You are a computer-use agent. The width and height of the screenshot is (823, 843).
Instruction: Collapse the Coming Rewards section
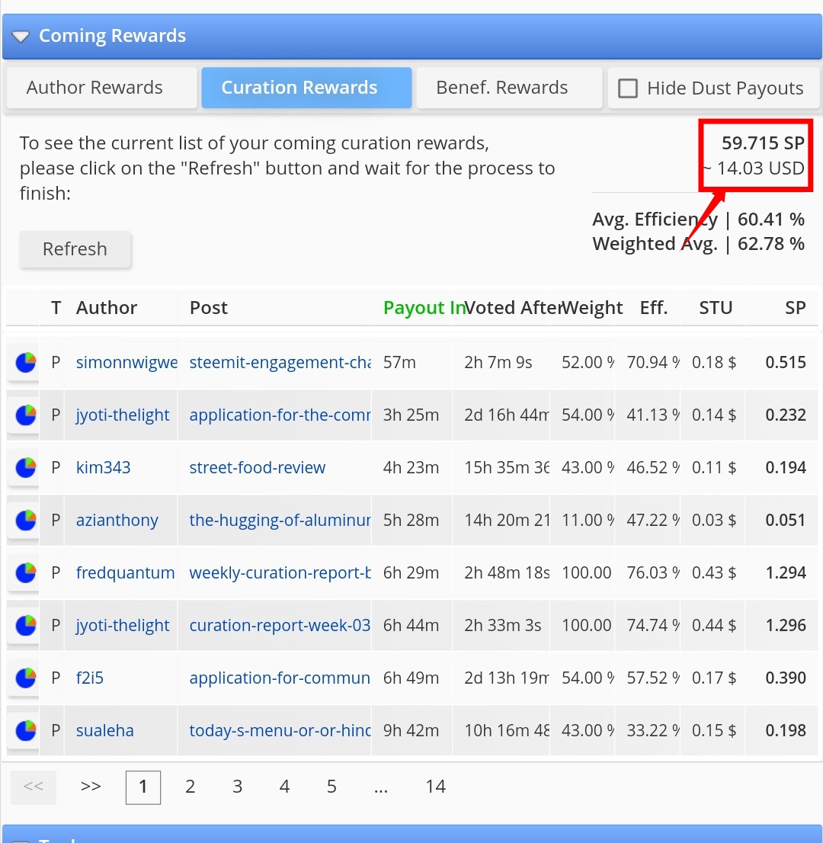pos(21,37)
